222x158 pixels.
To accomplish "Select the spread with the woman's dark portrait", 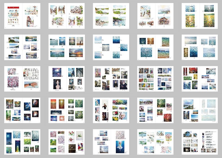I will coord(66,79).
